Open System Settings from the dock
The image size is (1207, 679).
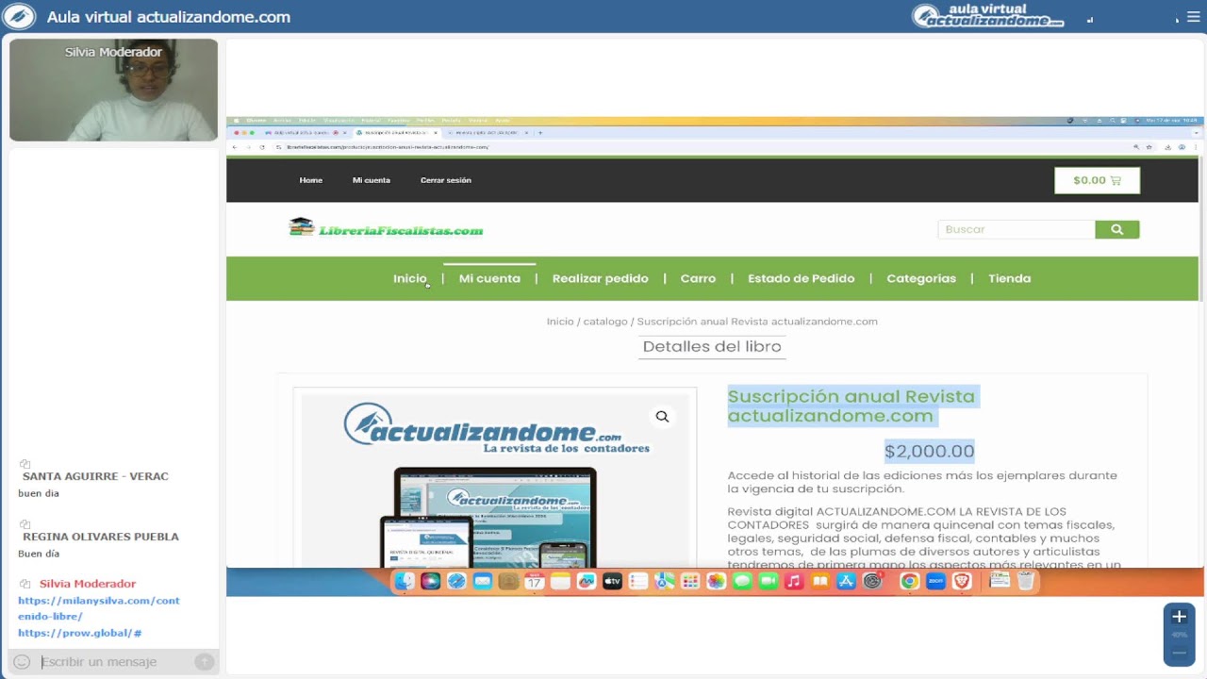tap(872, 581)
